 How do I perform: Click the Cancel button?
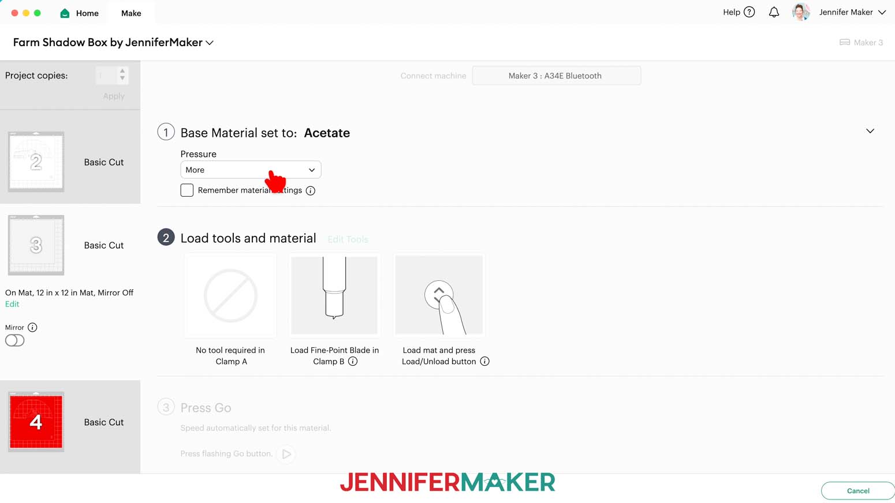tap(858, 491)
